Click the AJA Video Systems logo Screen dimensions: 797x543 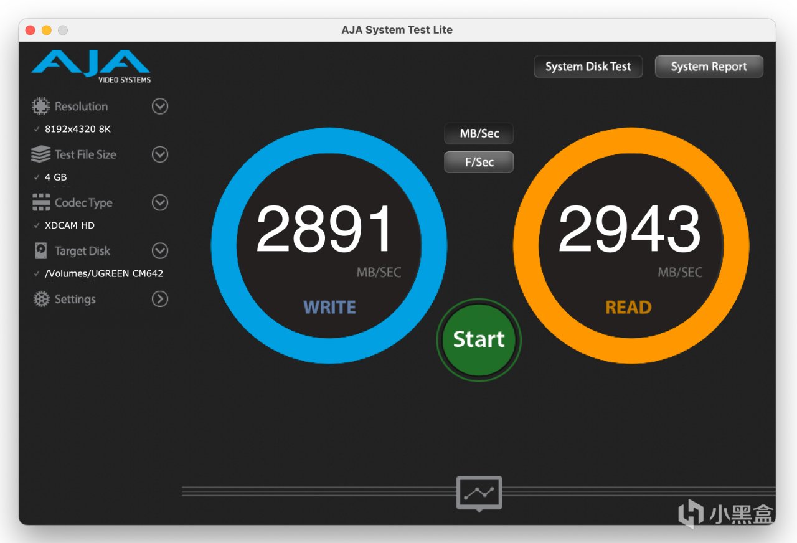(x=91, y=67)
